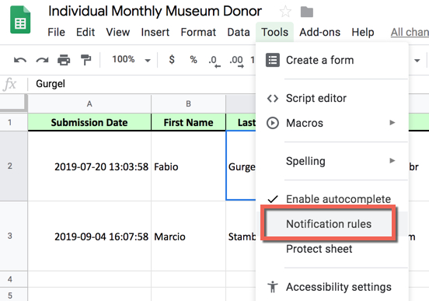429x301 pixels.
Task: Open Accessibility settings
Action: click(332, 287)
